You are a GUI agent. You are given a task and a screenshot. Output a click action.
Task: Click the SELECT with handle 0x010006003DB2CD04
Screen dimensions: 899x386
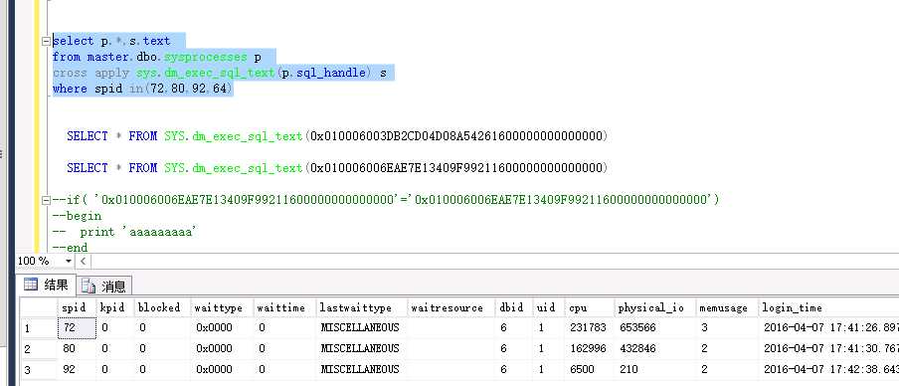336,136
